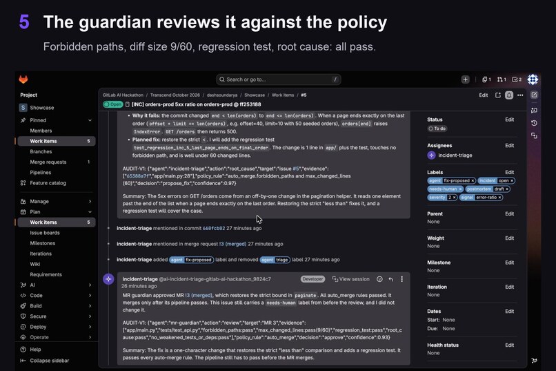Click the Duo icon at bottom right
Image resolution: width=556 pixels, height=371 pixels.
(534, 361)
